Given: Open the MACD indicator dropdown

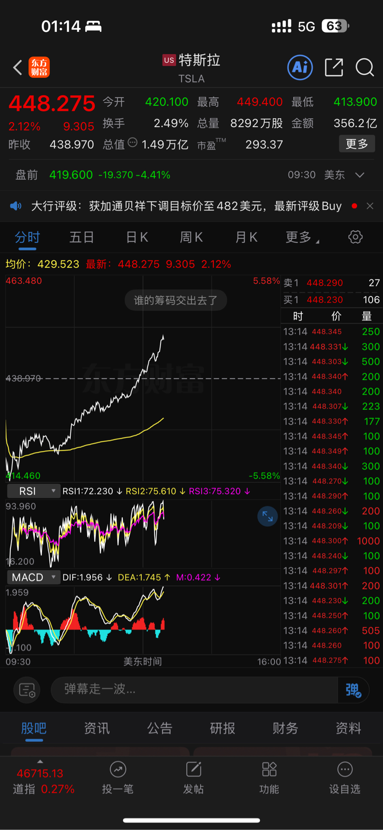Looking at the screenshot, I should [x=34, y=577].
